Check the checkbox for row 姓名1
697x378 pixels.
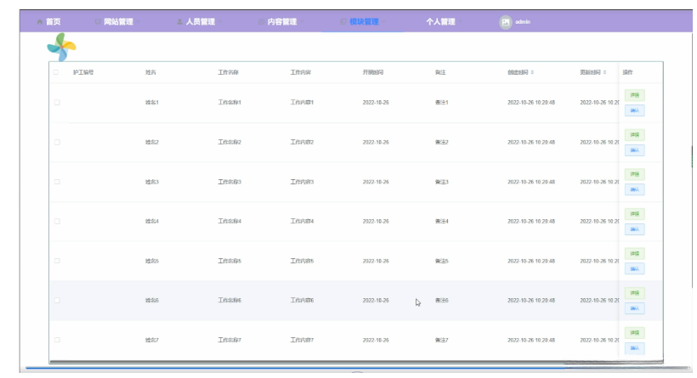[x=57, y=103]
